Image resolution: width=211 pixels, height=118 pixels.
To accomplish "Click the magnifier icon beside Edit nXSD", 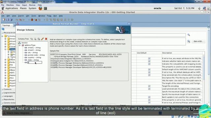I will coord(189,41).
